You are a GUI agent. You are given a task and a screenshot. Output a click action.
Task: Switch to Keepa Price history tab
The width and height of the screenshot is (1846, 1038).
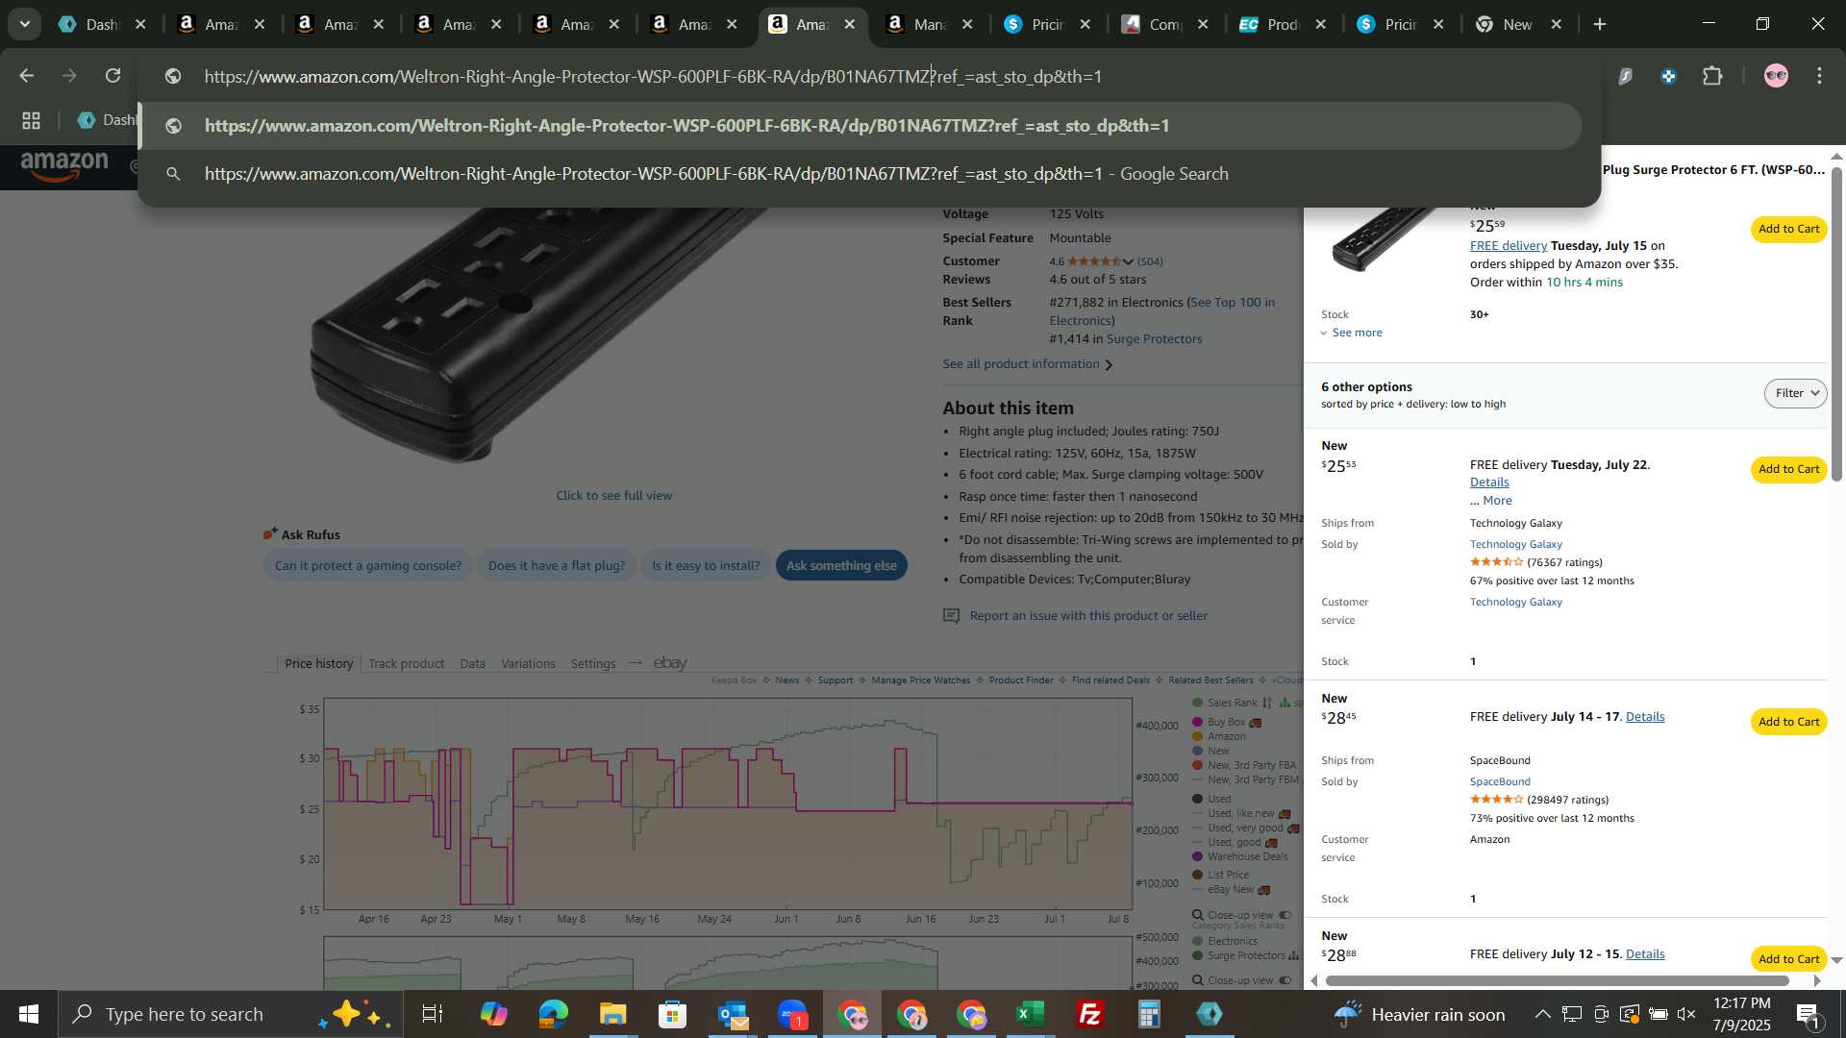pos(318,663)
